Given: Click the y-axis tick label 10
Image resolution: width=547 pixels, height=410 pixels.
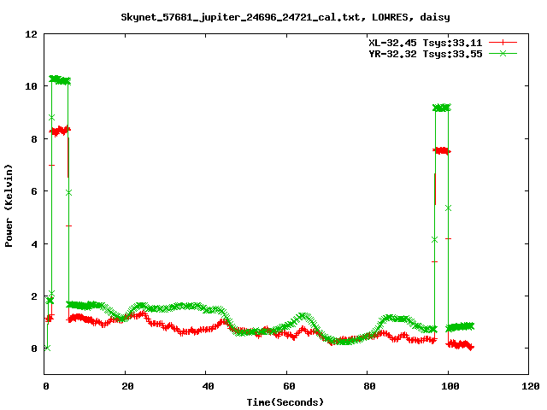Looking at the screenshot, I should click(31, 86).
